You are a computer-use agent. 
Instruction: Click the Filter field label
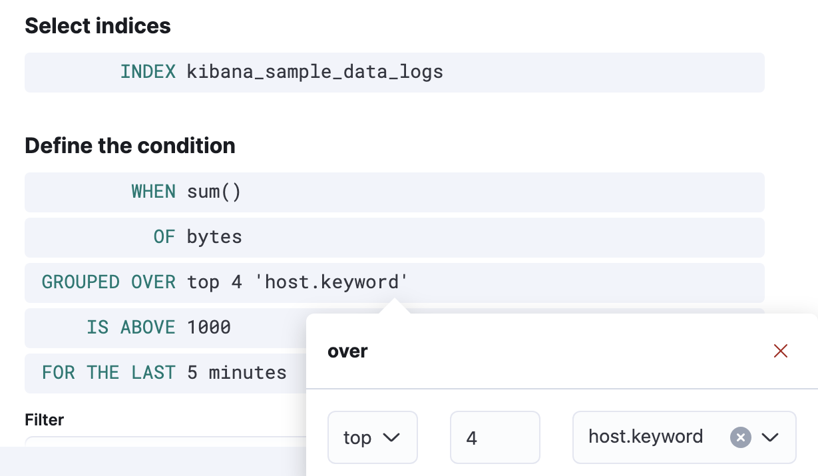tap(45, 419)
